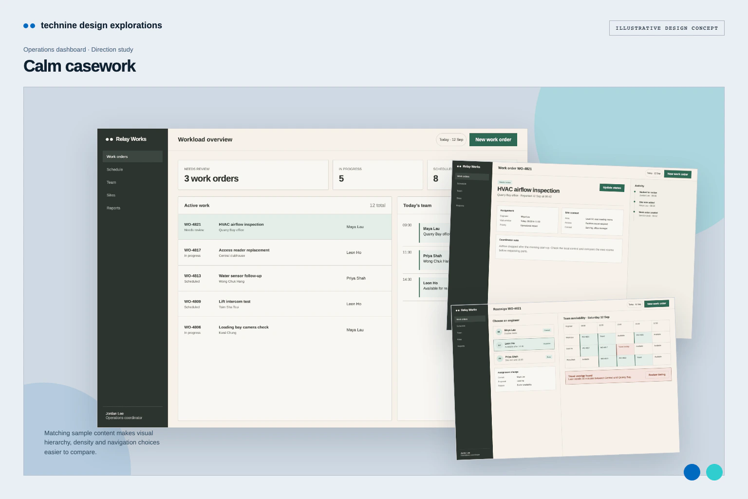Image resolution: width=748 pixels, height=499 pixels.
Task: Select WO-4817 Access reader replacement row
Action: point(285,252)
